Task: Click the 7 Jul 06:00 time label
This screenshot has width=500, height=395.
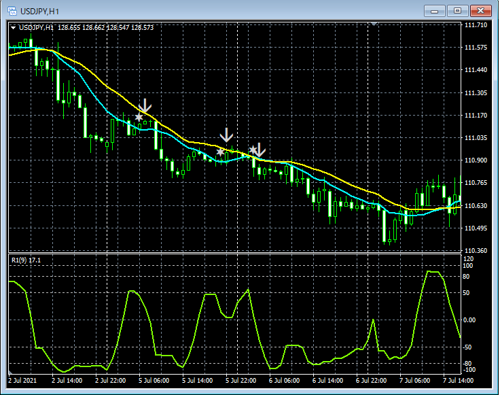Action: pos(414,380)
